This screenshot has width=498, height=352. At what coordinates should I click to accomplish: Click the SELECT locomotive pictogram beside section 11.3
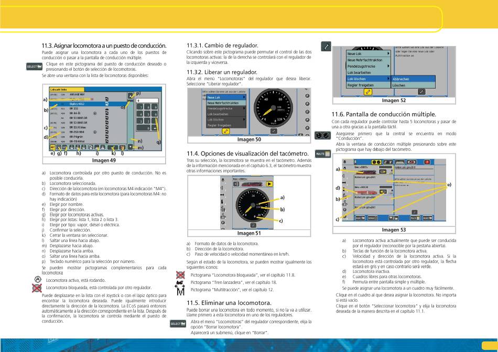coord(34,67)
